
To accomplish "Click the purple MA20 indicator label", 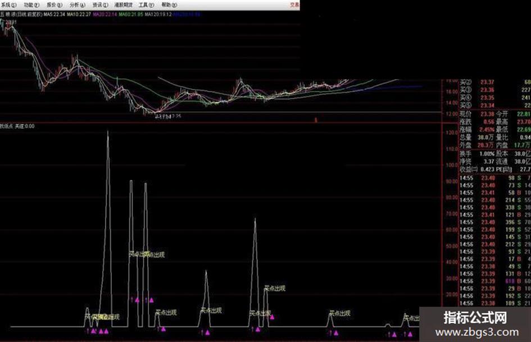I will (105, 14).
